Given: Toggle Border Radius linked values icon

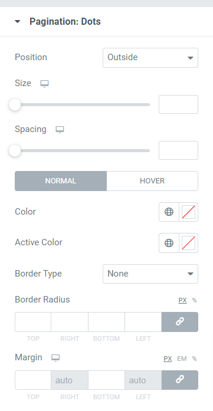Looking at the screenshot, I should click(180, 322).
